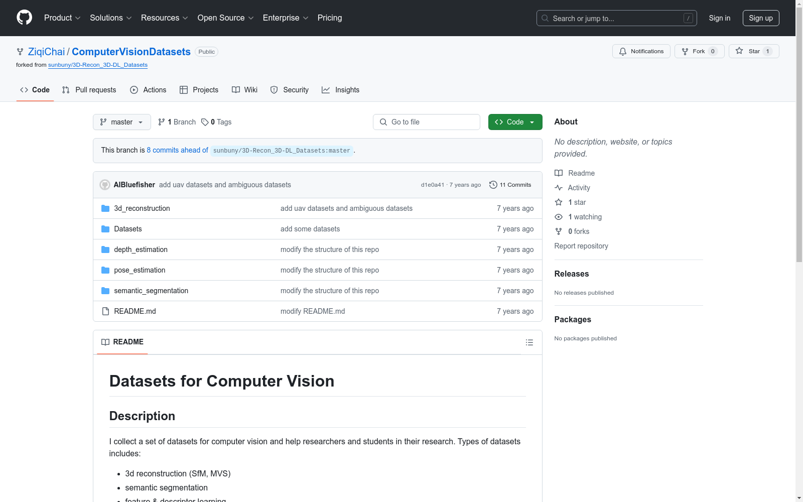803x502 pixels.
Task: Click the slash keyboard shortcut icon
Action: 689,18
